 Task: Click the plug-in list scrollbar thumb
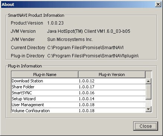tap(148, 92)
